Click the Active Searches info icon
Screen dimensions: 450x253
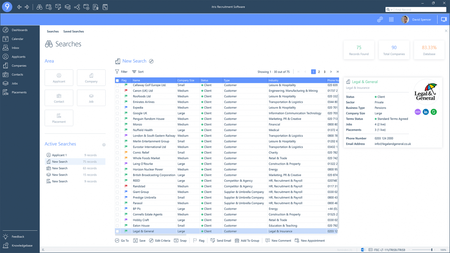(x=104, y=145)
